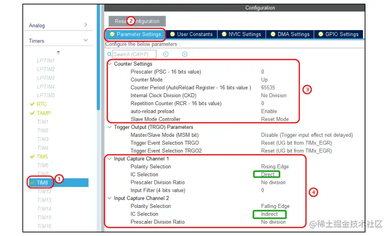Switch to User Constants tab

(191, 34)
